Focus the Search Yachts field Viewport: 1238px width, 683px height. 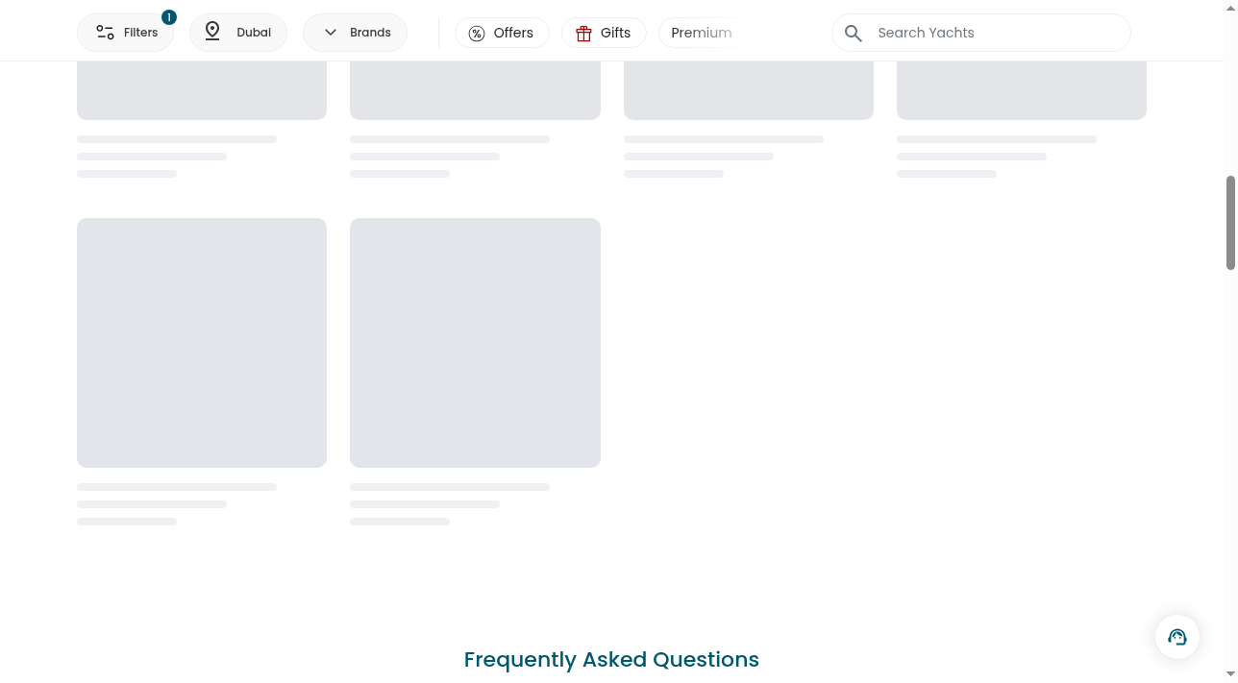[x=981, y=33]
